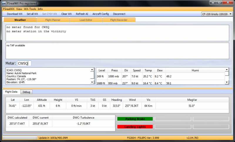Clear weather using Clear WX
Image resolution: width=235 pixels, height=142 pixels.
click(66, 14)
